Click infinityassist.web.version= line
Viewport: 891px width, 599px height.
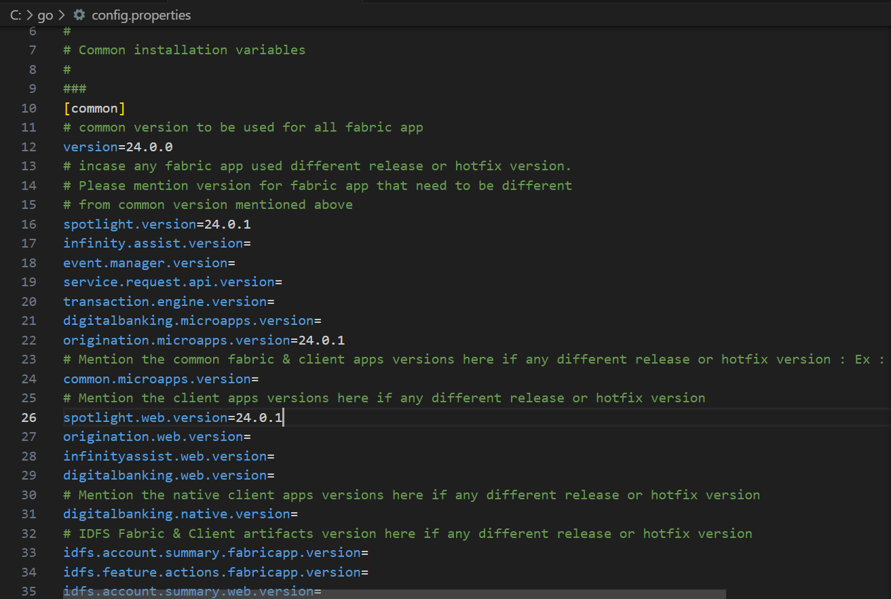point(169,456)
